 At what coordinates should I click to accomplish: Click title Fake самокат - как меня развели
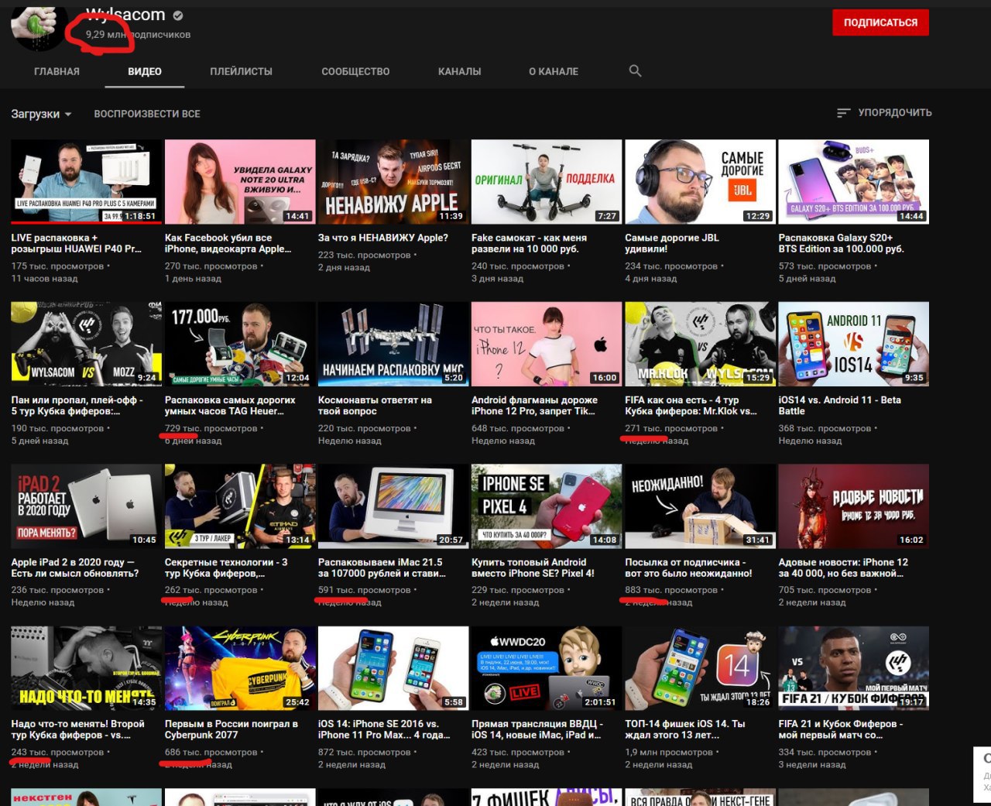(529, 243)
